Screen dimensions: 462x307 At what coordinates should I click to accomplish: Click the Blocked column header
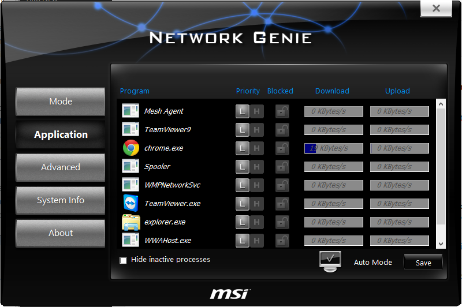click(280, 91)
